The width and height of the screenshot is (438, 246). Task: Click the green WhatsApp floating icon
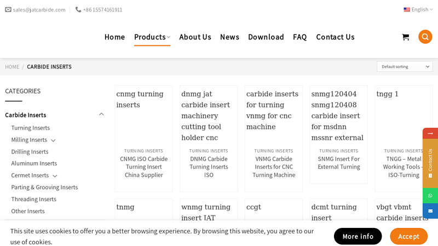coord(430,196)
